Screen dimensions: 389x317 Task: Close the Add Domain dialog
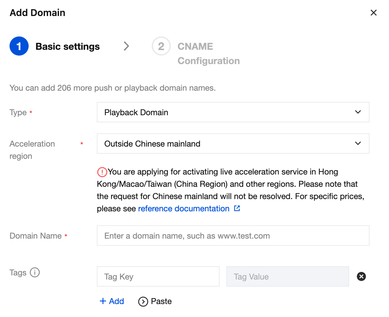[373, 13]
